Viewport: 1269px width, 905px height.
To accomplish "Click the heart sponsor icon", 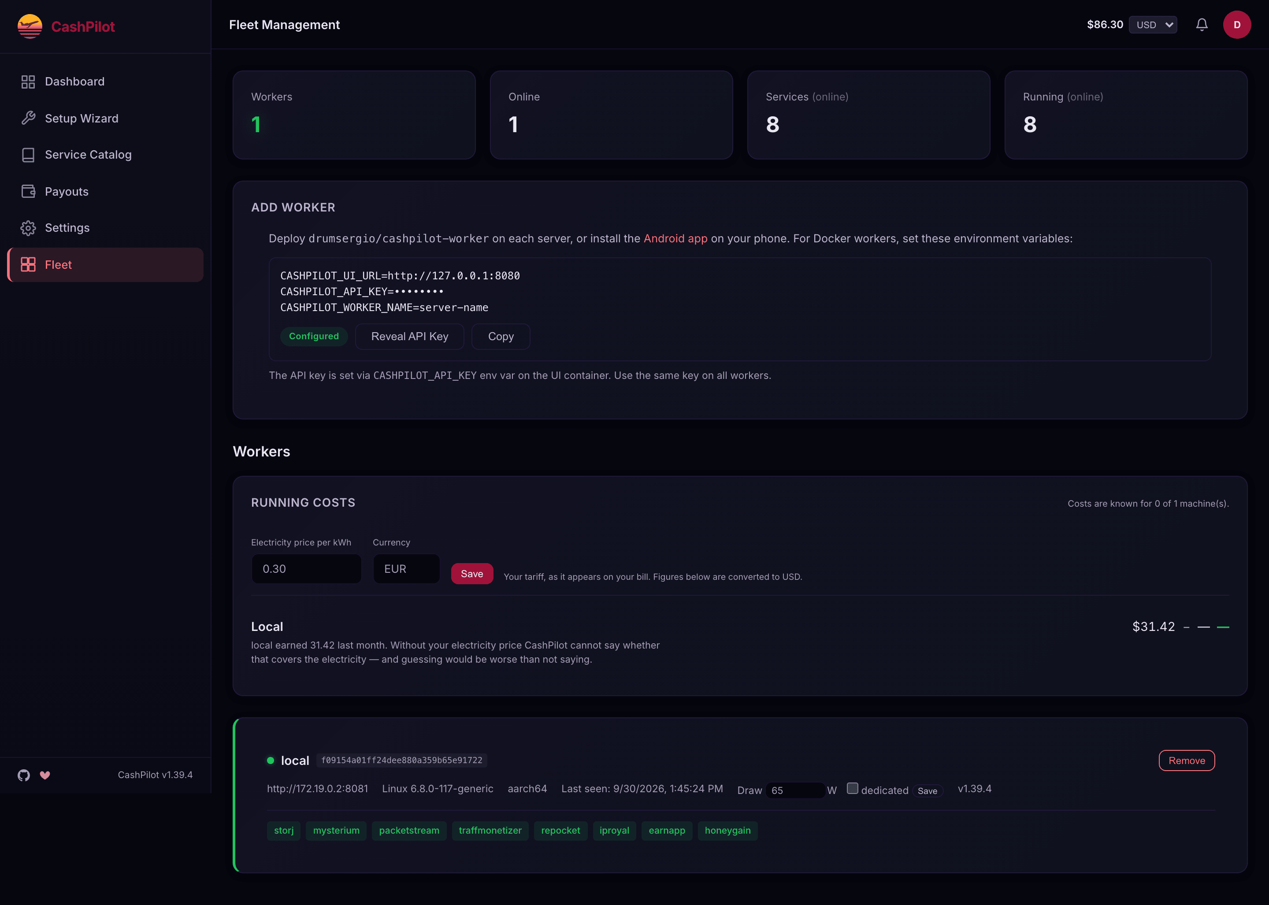I will click(45, 775).
